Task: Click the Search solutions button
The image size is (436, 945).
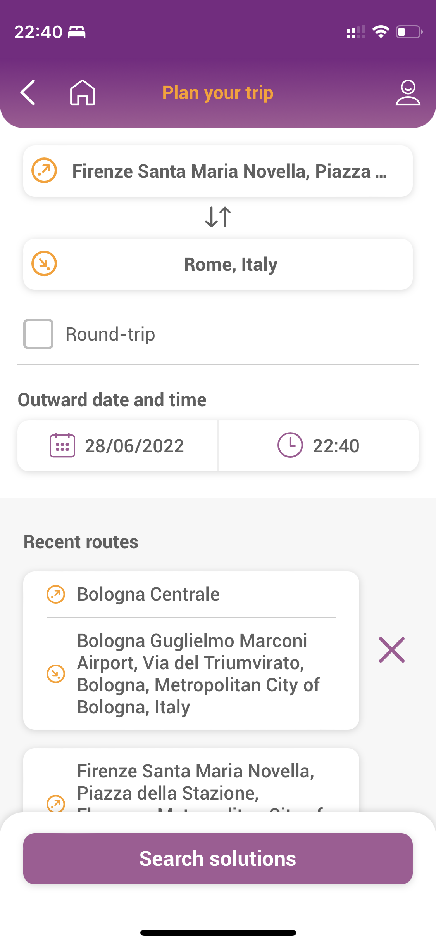Action: (x=218, y=859)
